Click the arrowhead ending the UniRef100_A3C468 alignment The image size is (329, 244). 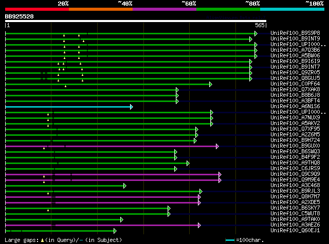point(125,186)
